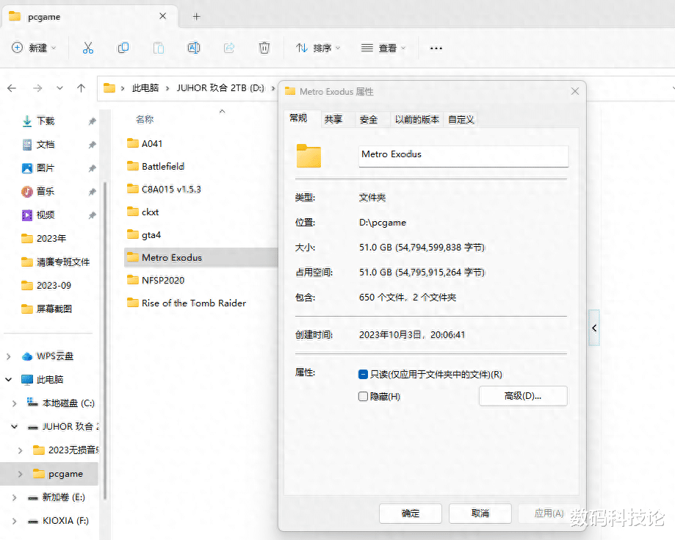The height and width of the screenshot is (540, 675).
Task: Open 下载 in quick access
Action: pos(46,121)
